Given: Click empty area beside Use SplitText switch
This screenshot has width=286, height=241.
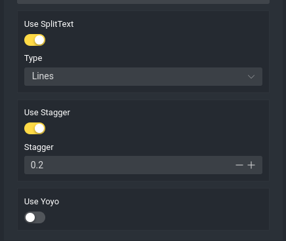Looking at the screenshot, I should pos(153,40).
